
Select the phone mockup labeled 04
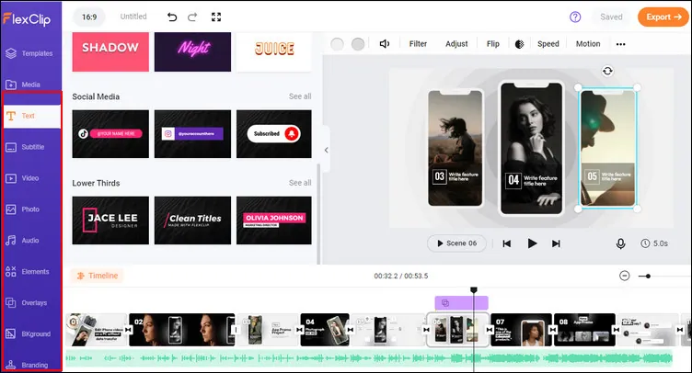click(531, 149)
